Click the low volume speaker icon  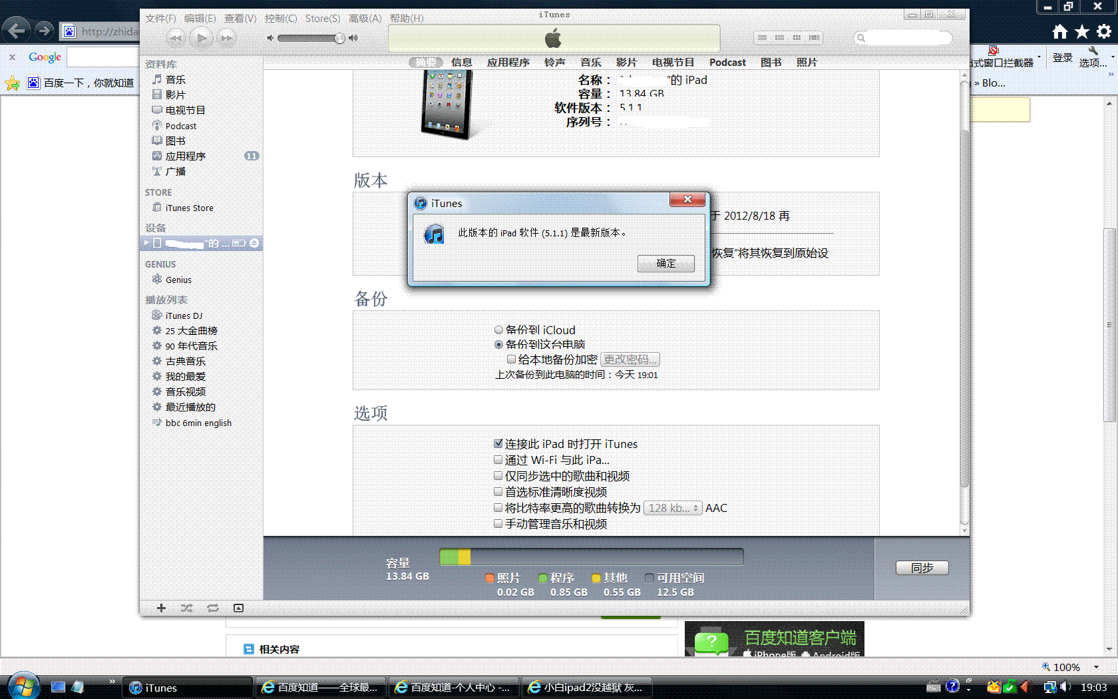[x=270, y=38]
